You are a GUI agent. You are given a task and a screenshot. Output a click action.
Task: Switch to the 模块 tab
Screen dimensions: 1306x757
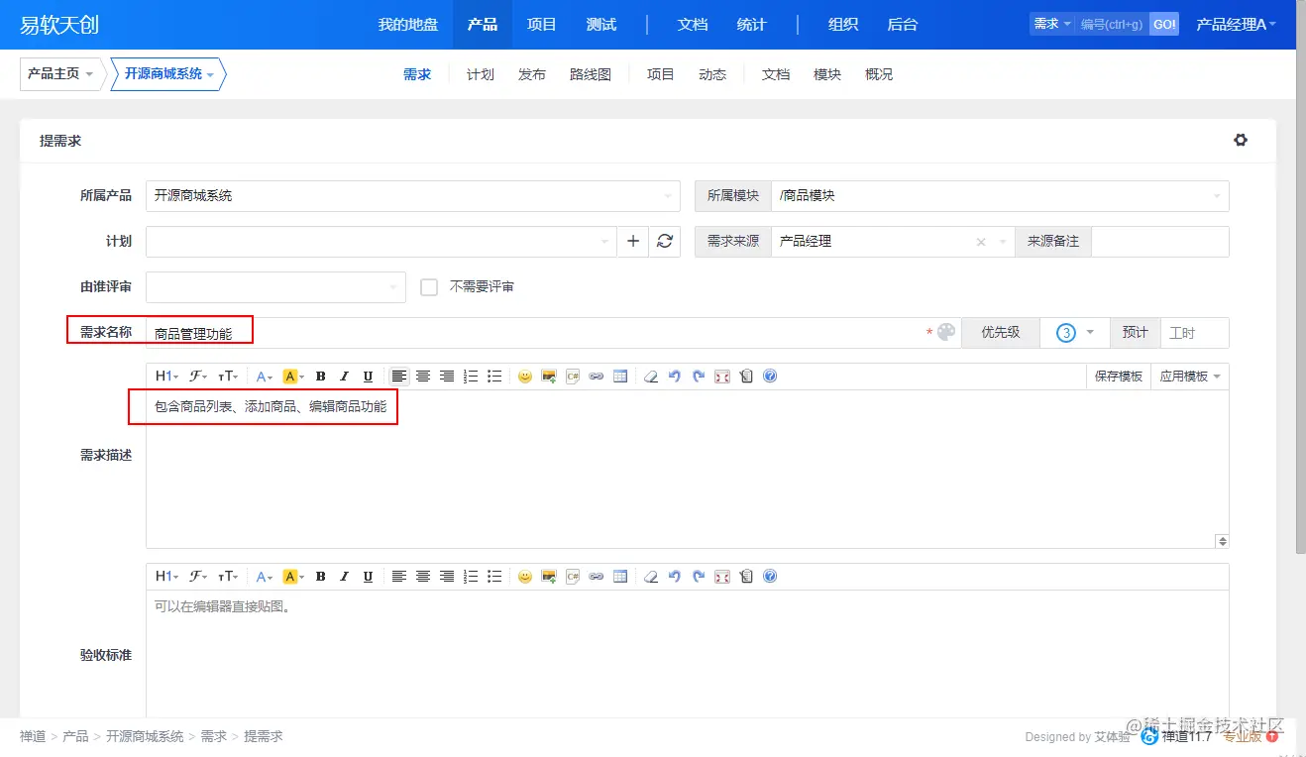click(x=827, y=74)
